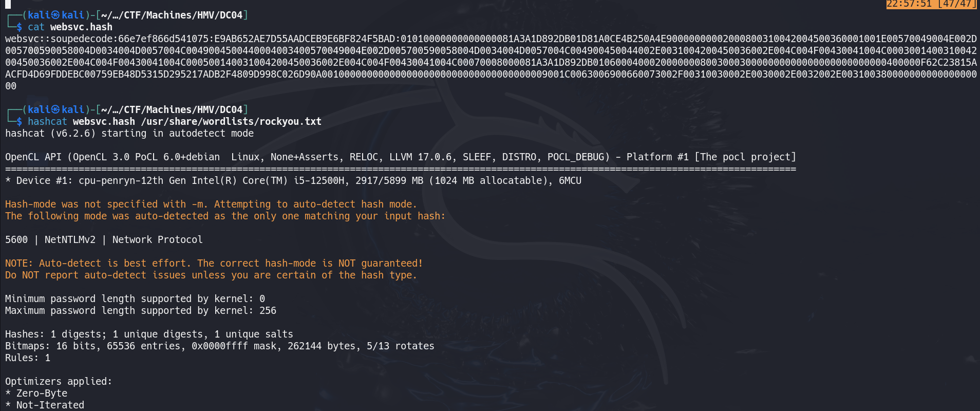Click the 'Hash-mode was not specified' warning line
This screenshot has height=411, width=980.
pyautogui.click(x=211, y=204)
